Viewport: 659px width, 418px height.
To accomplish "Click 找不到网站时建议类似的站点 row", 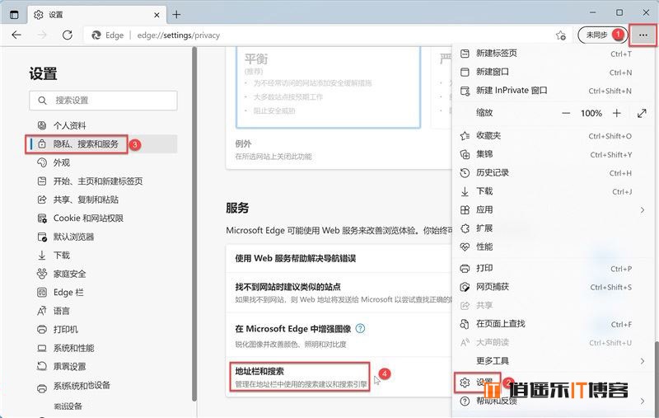I will pyautogui.click(x=339, y=293).
